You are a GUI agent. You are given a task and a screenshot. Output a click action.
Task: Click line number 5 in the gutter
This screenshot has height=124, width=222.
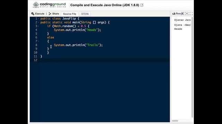coord(36,34)
